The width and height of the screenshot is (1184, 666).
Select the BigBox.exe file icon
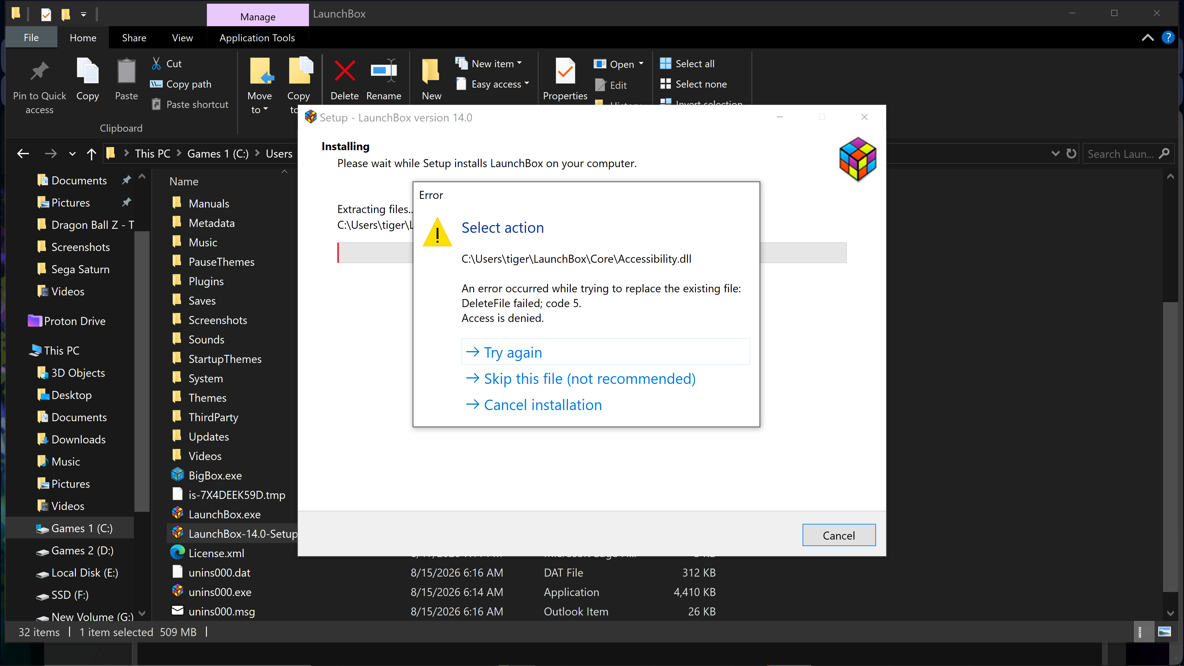point(177,475)
